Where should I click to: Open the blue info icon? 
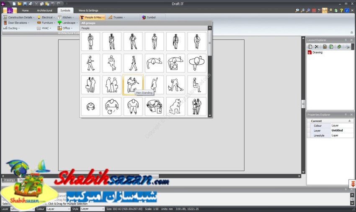(347, 10)
